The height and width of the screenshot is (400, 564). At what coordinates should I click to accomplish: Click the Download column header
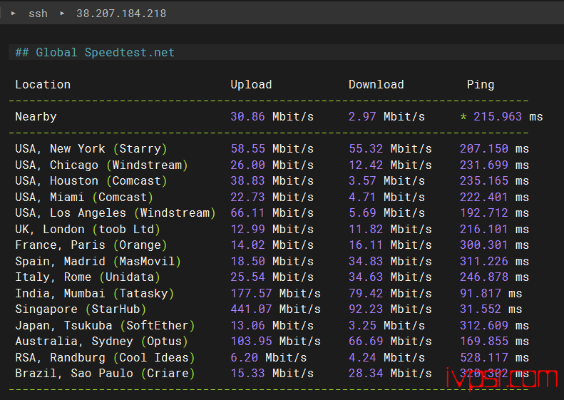point(376,85)
